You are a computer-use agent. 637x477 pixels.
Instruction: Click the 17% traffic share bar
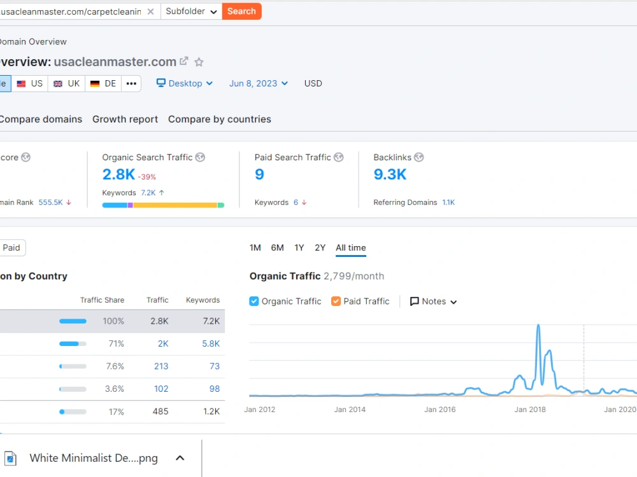73,412
